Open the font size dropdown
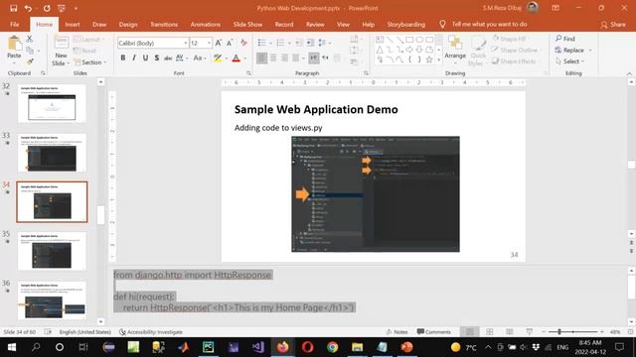636x357 pixels. coord(209,43)
